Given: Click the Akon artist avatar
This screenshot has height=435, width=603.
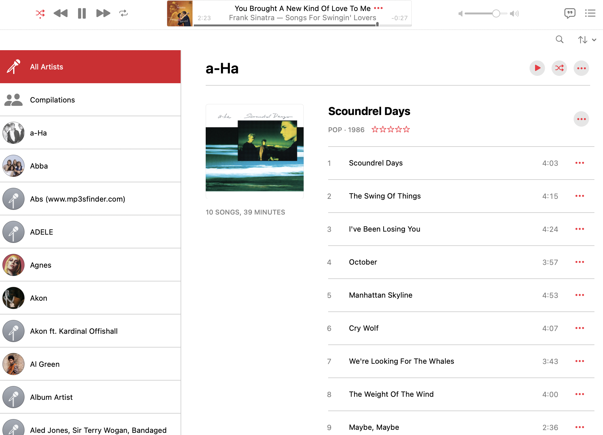Looking at the screenshot, I should point(13,298).
